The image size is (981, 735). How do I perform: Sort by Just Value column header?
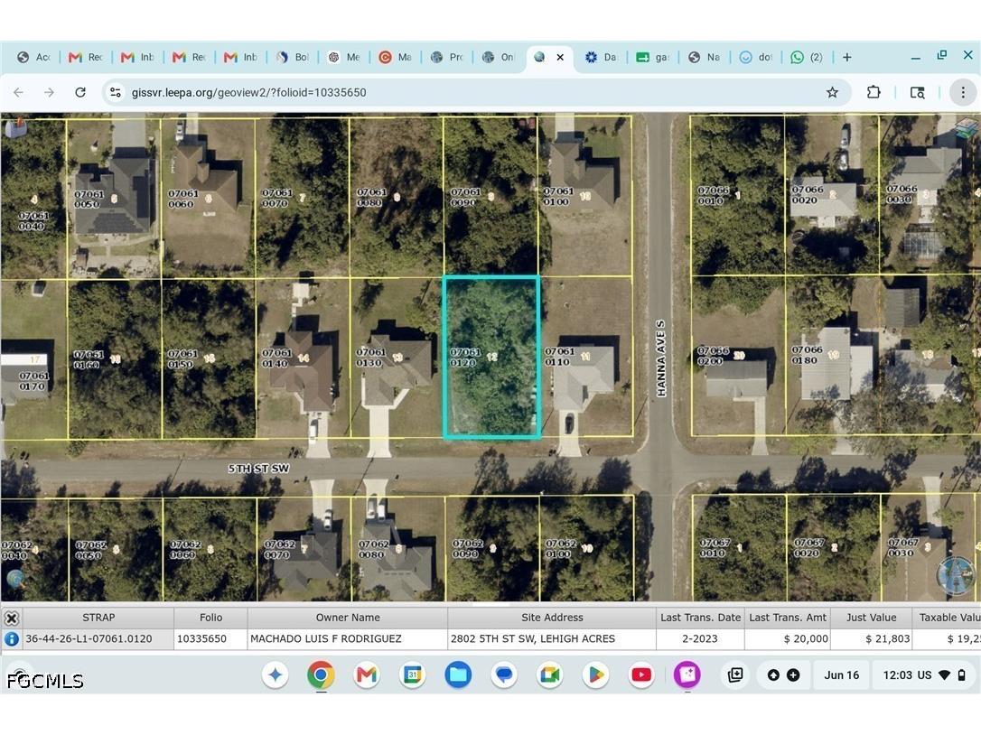tap(871, 618)
